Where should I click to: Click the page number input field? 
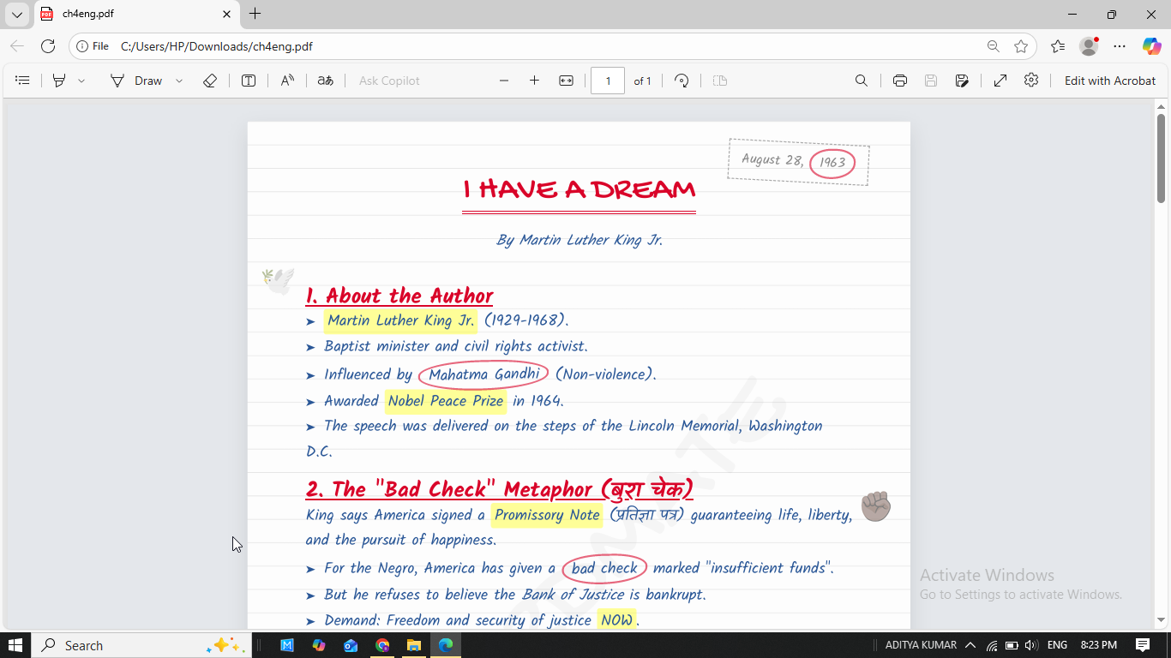[x=608, y=81]
